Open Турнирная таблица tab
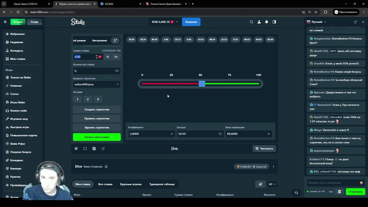This screenshot has width=368, height=207. [x=162, y=184]
